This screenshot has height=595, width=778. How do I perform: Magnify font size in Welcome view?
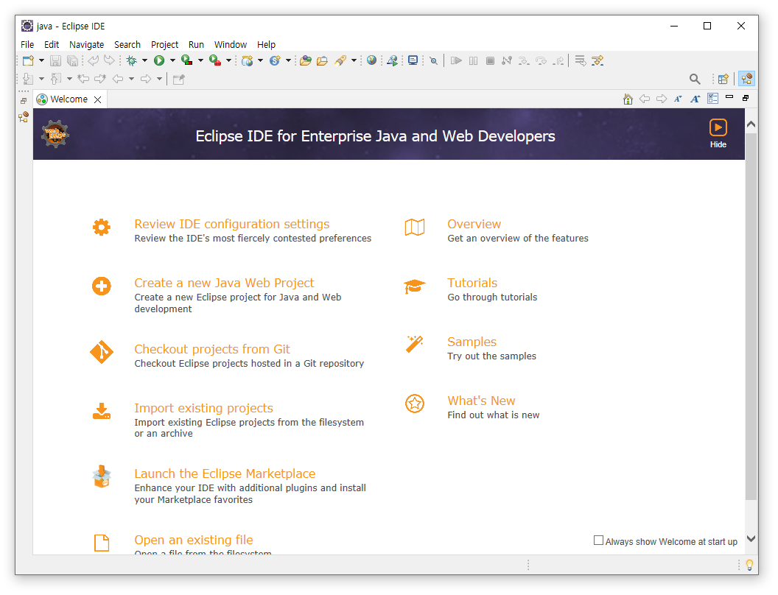point(695,99)
